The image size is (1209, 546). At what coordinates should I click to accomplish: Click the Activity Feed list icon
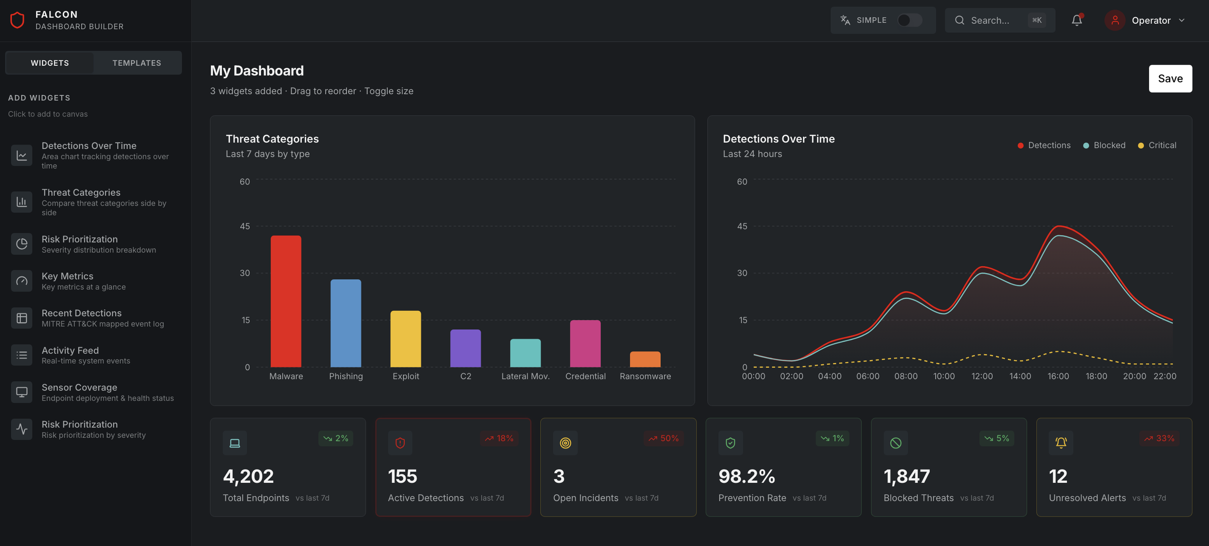22,355
